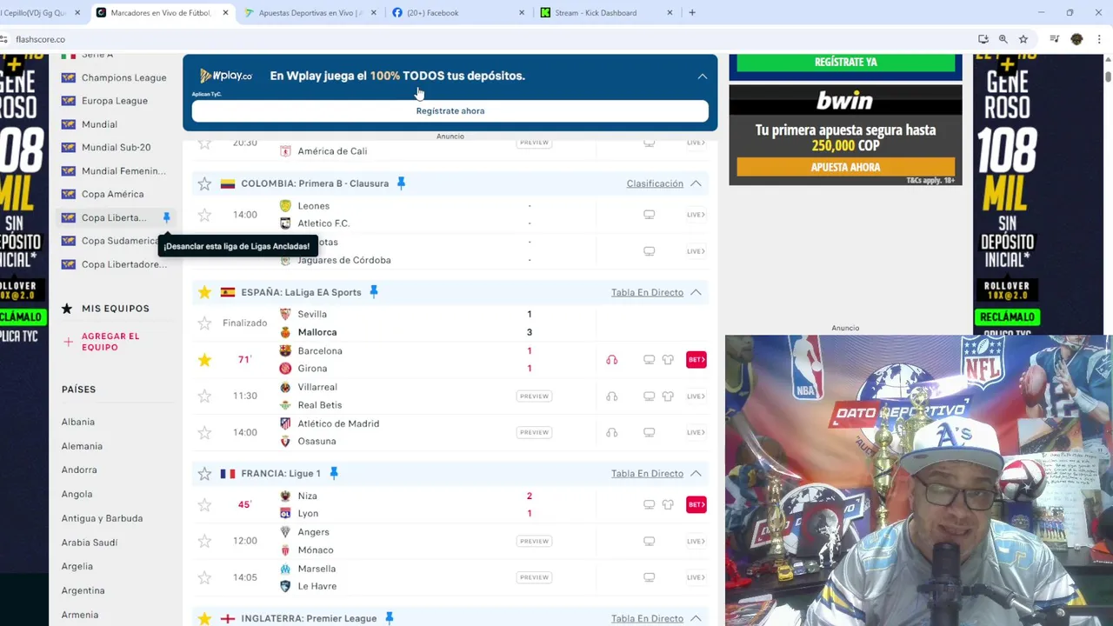Toggle favorite star for LaLiga EA Sports league
Screen dimensions: 1113x626
(204, 292)
